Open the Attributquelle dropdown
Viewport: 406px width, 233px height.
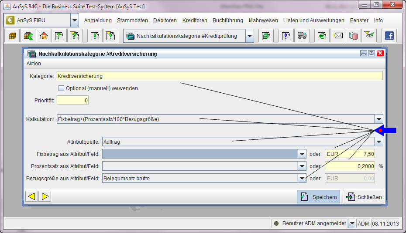pos(378,142)
